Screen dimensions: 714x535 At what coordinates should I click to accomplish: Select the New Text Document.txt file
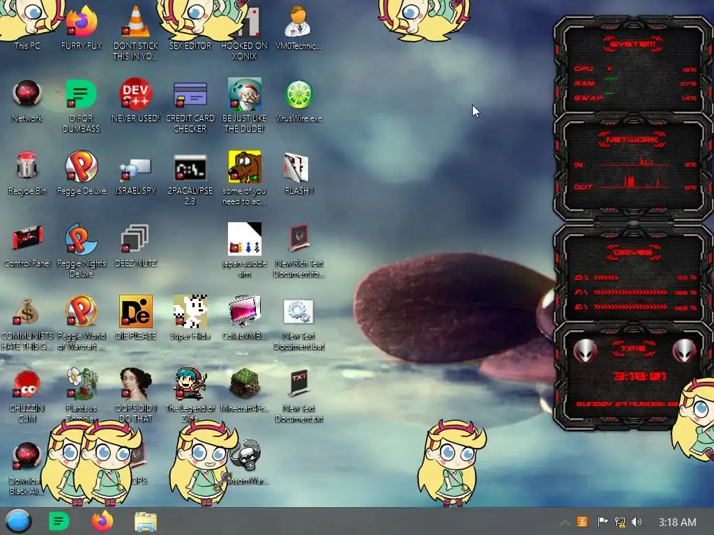[x=298, y=383]
